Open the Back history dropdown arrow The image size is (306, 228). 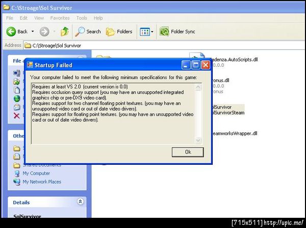tap(33, 32)
